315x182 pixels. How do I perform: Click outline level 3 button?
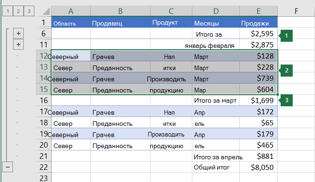(29, 11)
